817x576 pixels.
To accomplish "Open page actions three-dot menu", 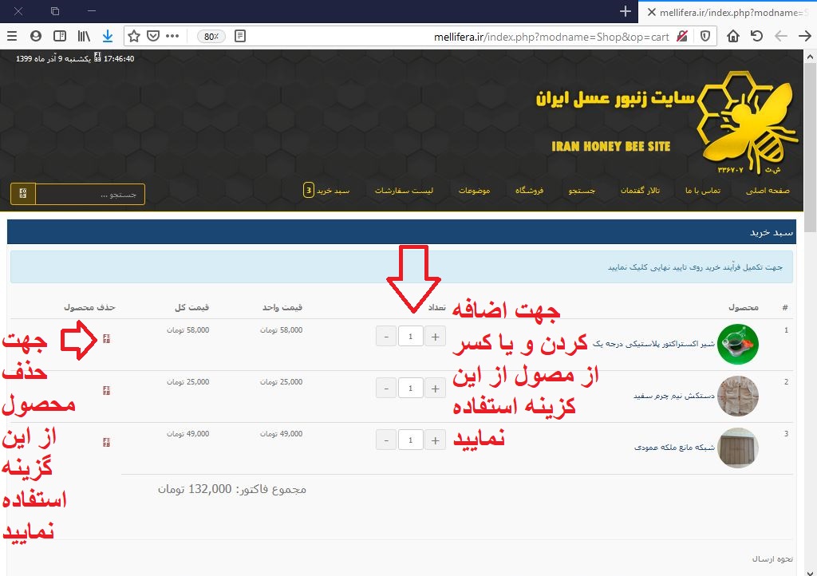I will tap(172, 36).
